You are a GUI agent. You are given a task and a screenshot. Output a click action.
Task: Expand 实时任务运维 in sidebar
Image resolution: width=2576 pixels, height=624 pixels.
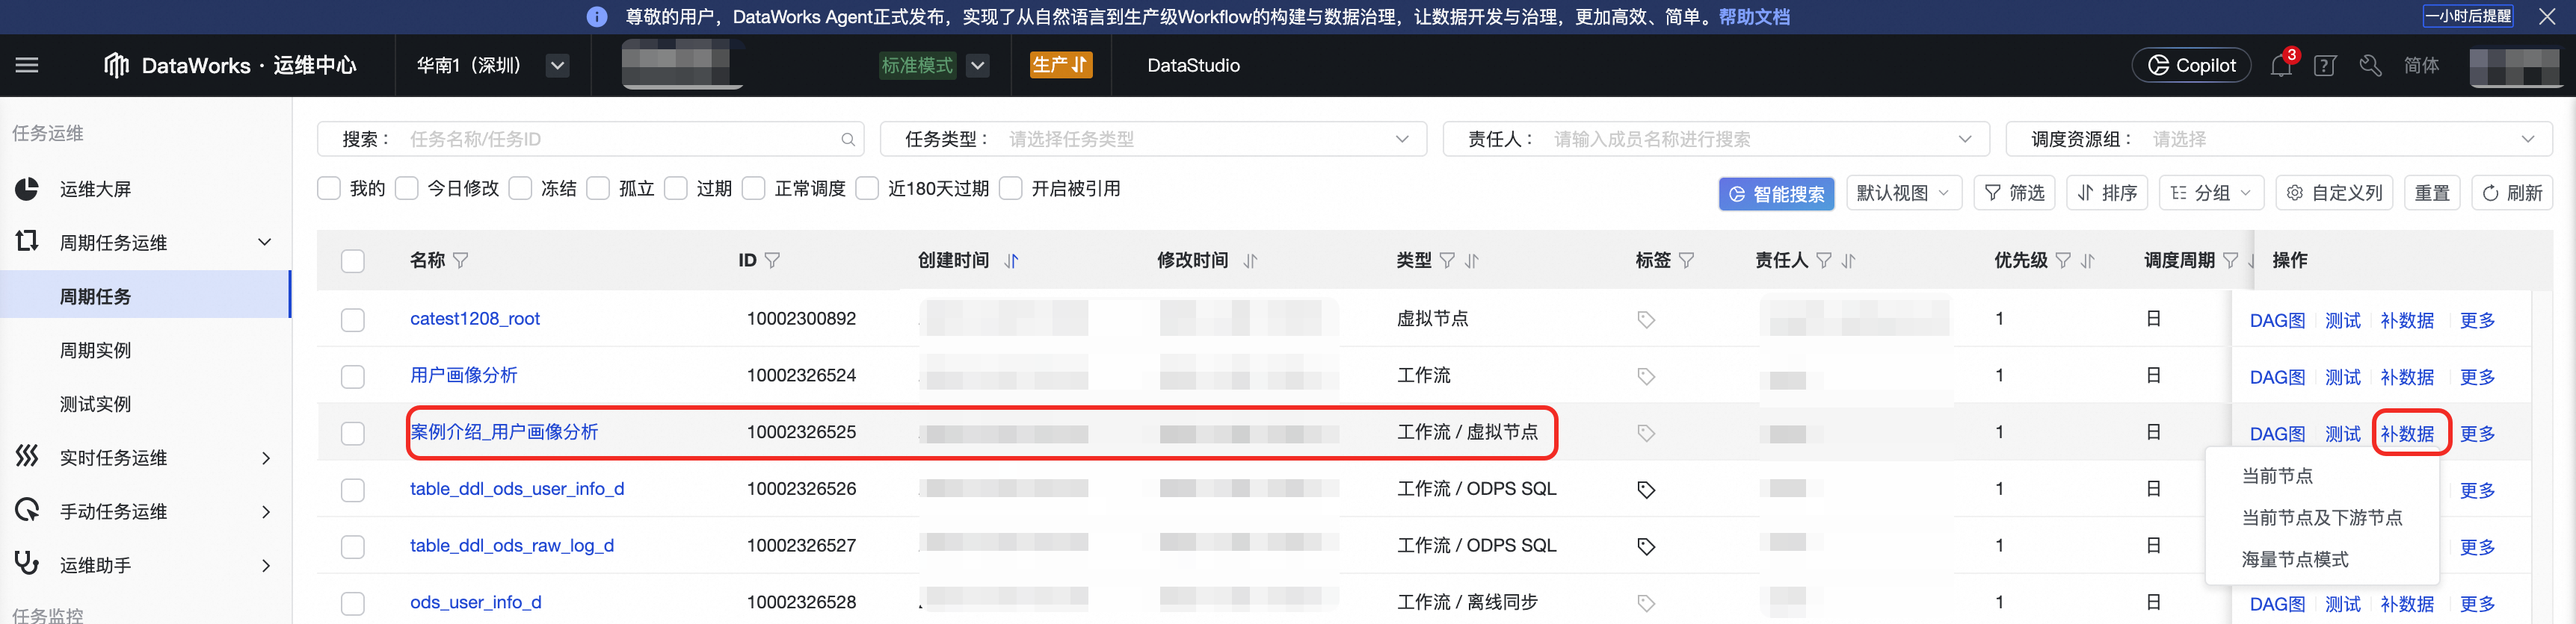tap(266, 458)
